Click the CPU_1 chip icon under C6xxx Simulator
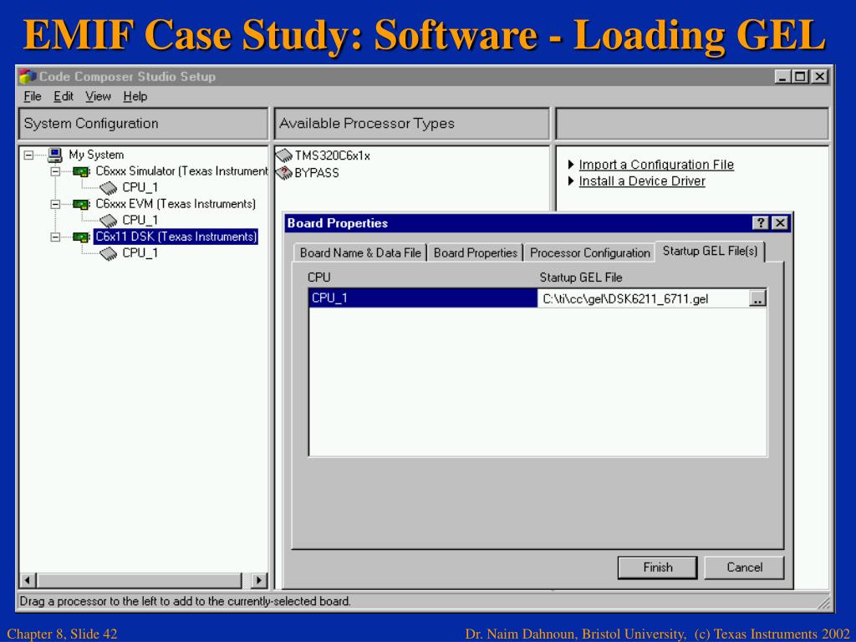 click(108, 188)
